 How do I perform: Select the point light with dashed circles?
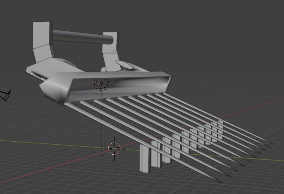point(102,83)
